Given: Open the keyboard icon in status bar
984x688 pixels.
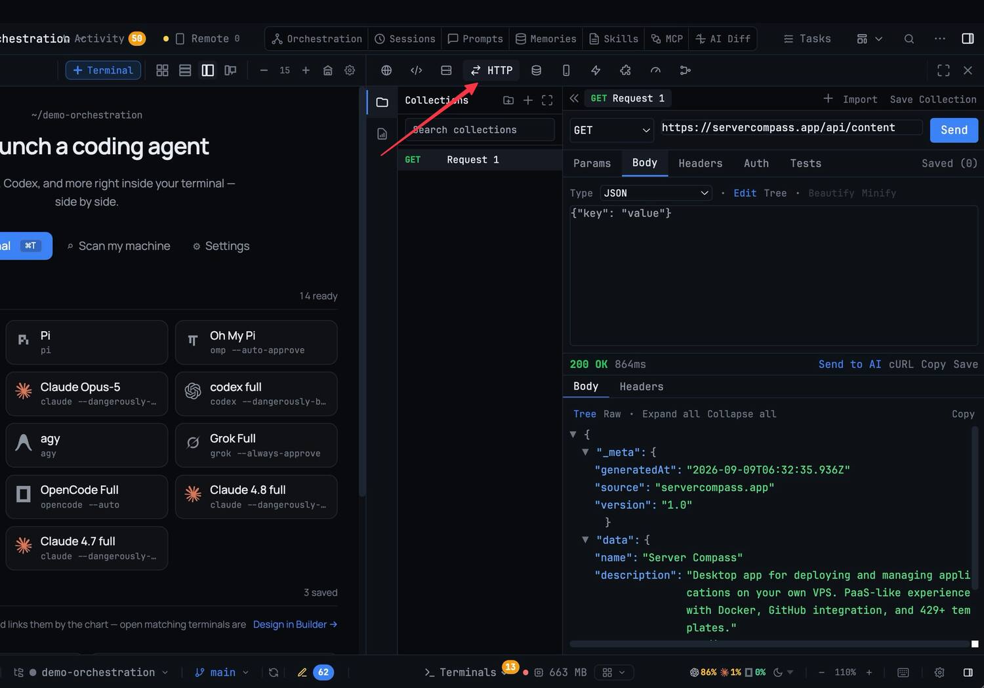Looking at the screenshot, I should (903, 672).
